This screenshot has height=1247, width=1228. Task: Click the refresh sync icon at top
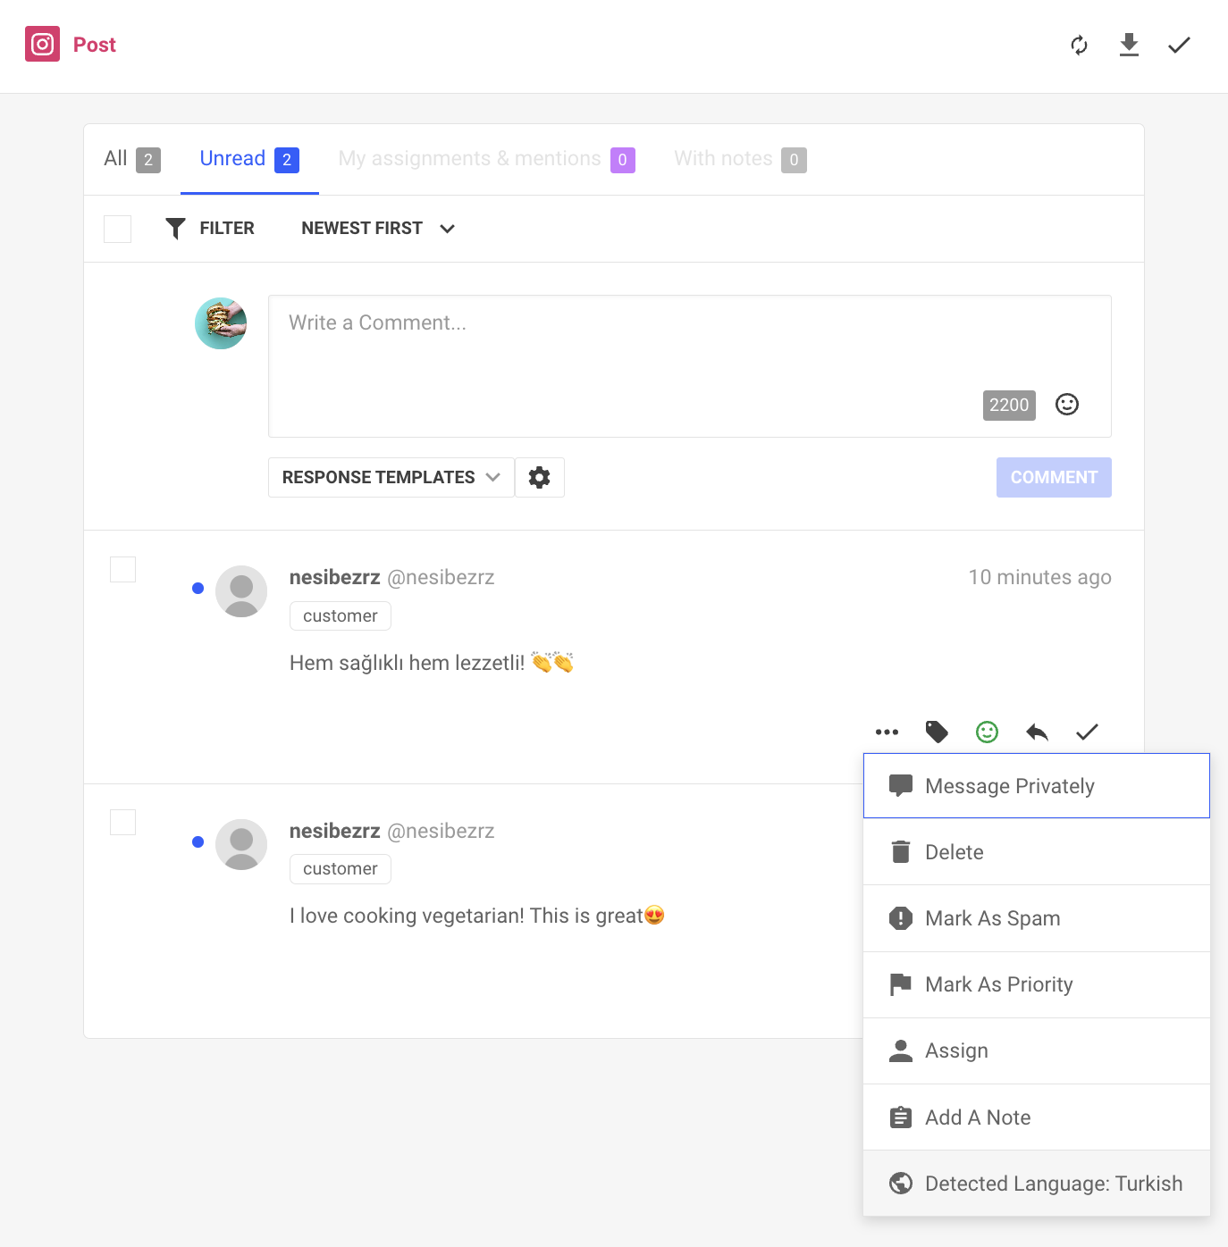1079,45
